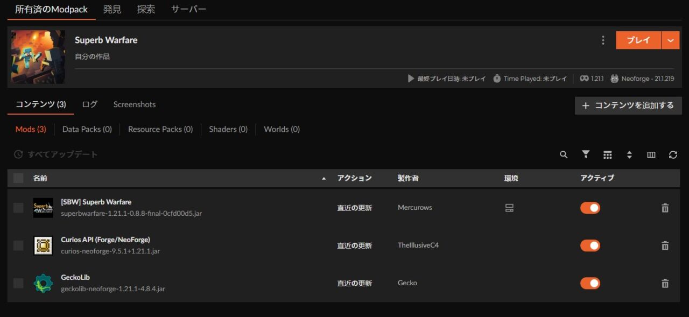Delete the GeckoLib mod via trash icon
689x317 pixels.
click(665, 283)
